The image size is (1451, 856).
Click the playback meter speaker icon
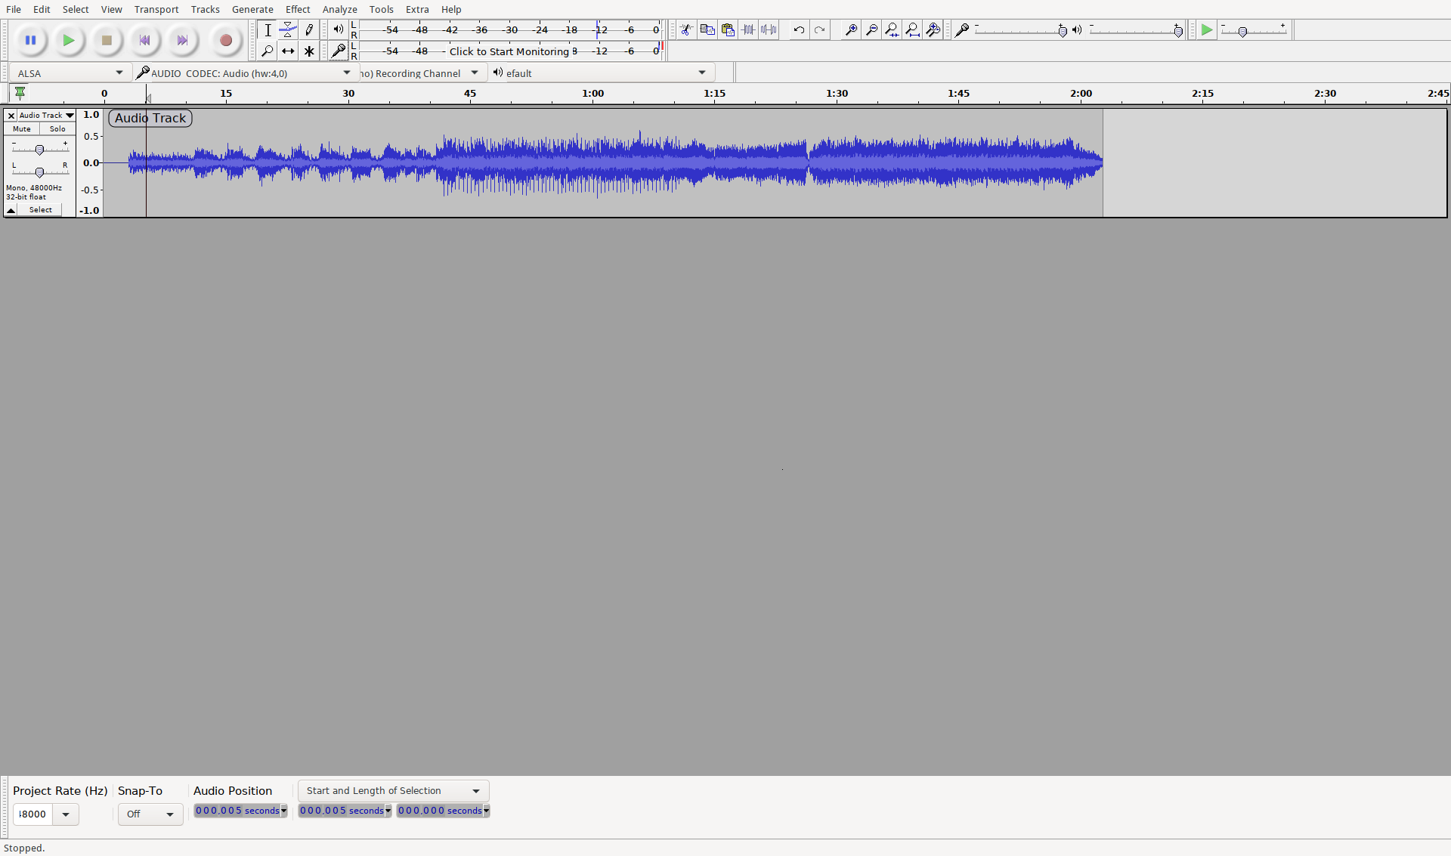coord(338,30)
